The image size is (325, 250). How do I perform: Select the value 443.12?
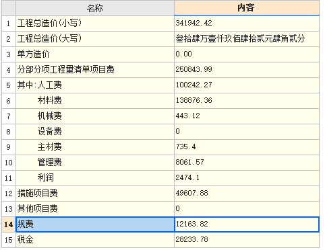click(x=247, y=116)
